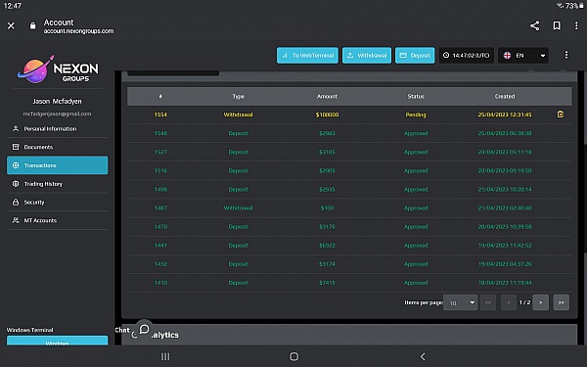587x367 pixels.
Task: Open Documents section
Action: point(58,147)
